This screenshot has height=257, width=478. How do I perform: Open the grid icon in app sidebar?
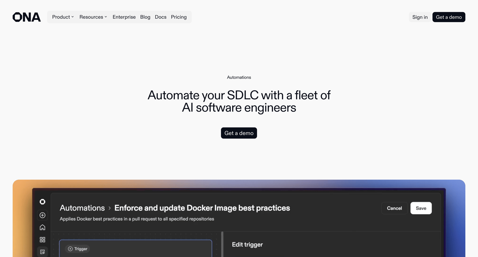(x=42, y=240)
